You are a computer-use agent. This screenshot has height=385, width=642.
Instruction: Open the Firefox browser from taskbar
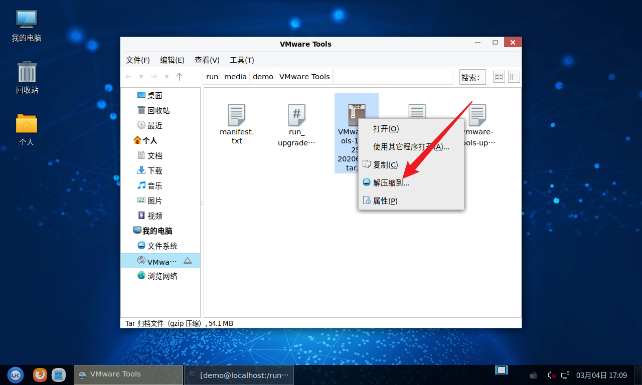(40, 374)
